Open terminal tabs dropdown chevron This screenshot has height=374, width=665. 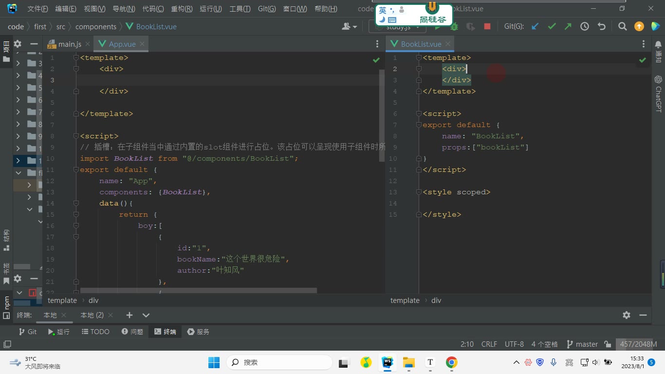[x=146, y=315]
